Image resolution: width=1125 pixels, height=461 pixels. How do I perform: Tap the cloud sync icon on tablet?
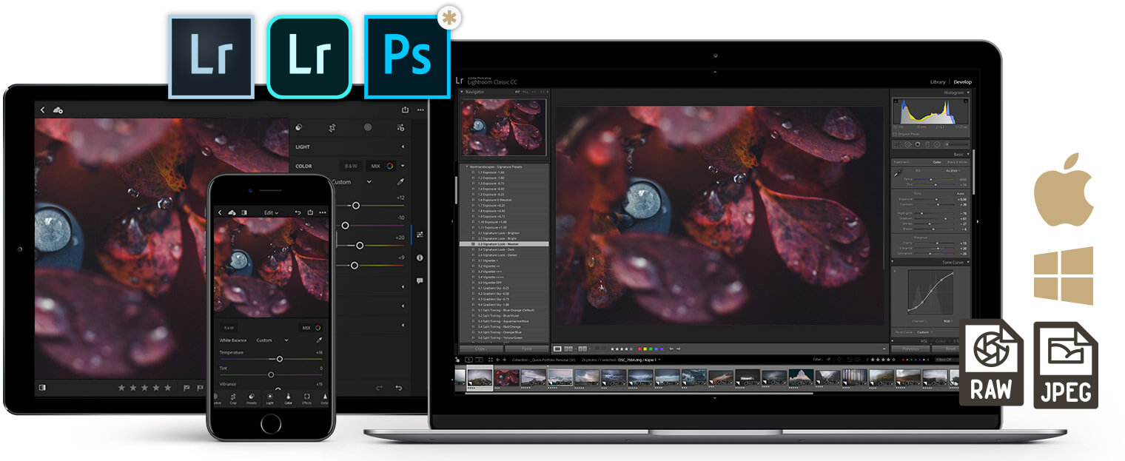(x=58, y=110)
